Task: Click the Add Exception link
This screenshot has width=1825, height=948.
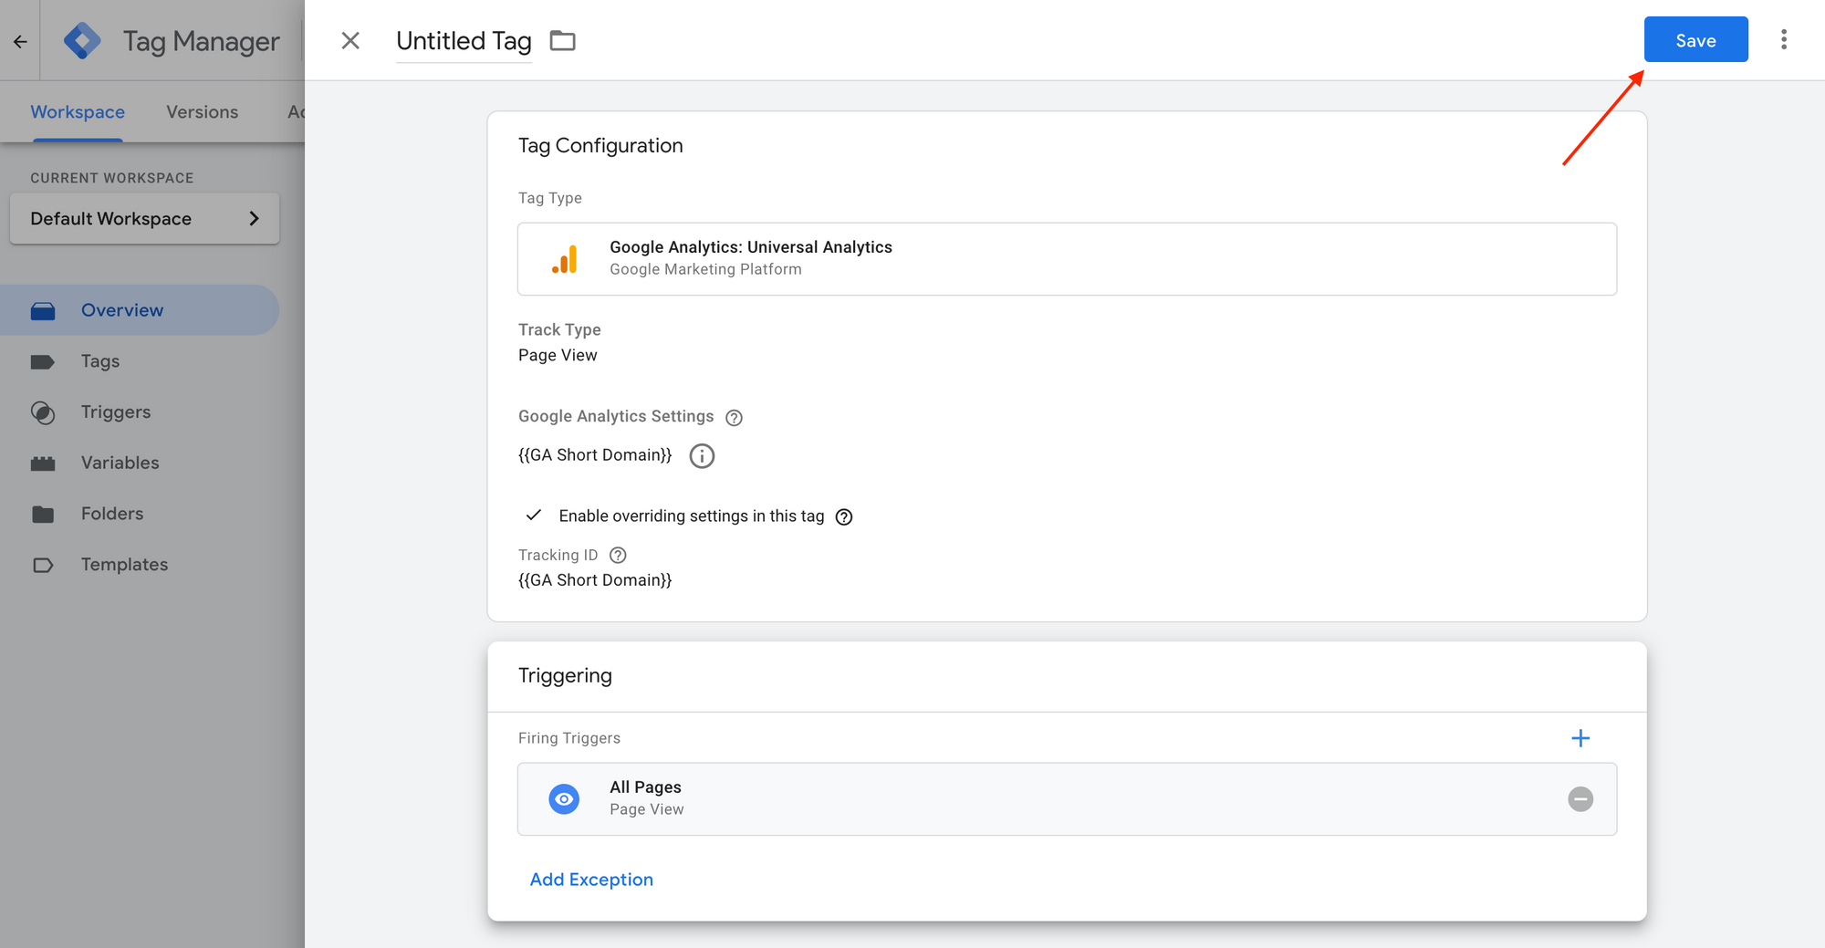Action: tap(591, 880)
